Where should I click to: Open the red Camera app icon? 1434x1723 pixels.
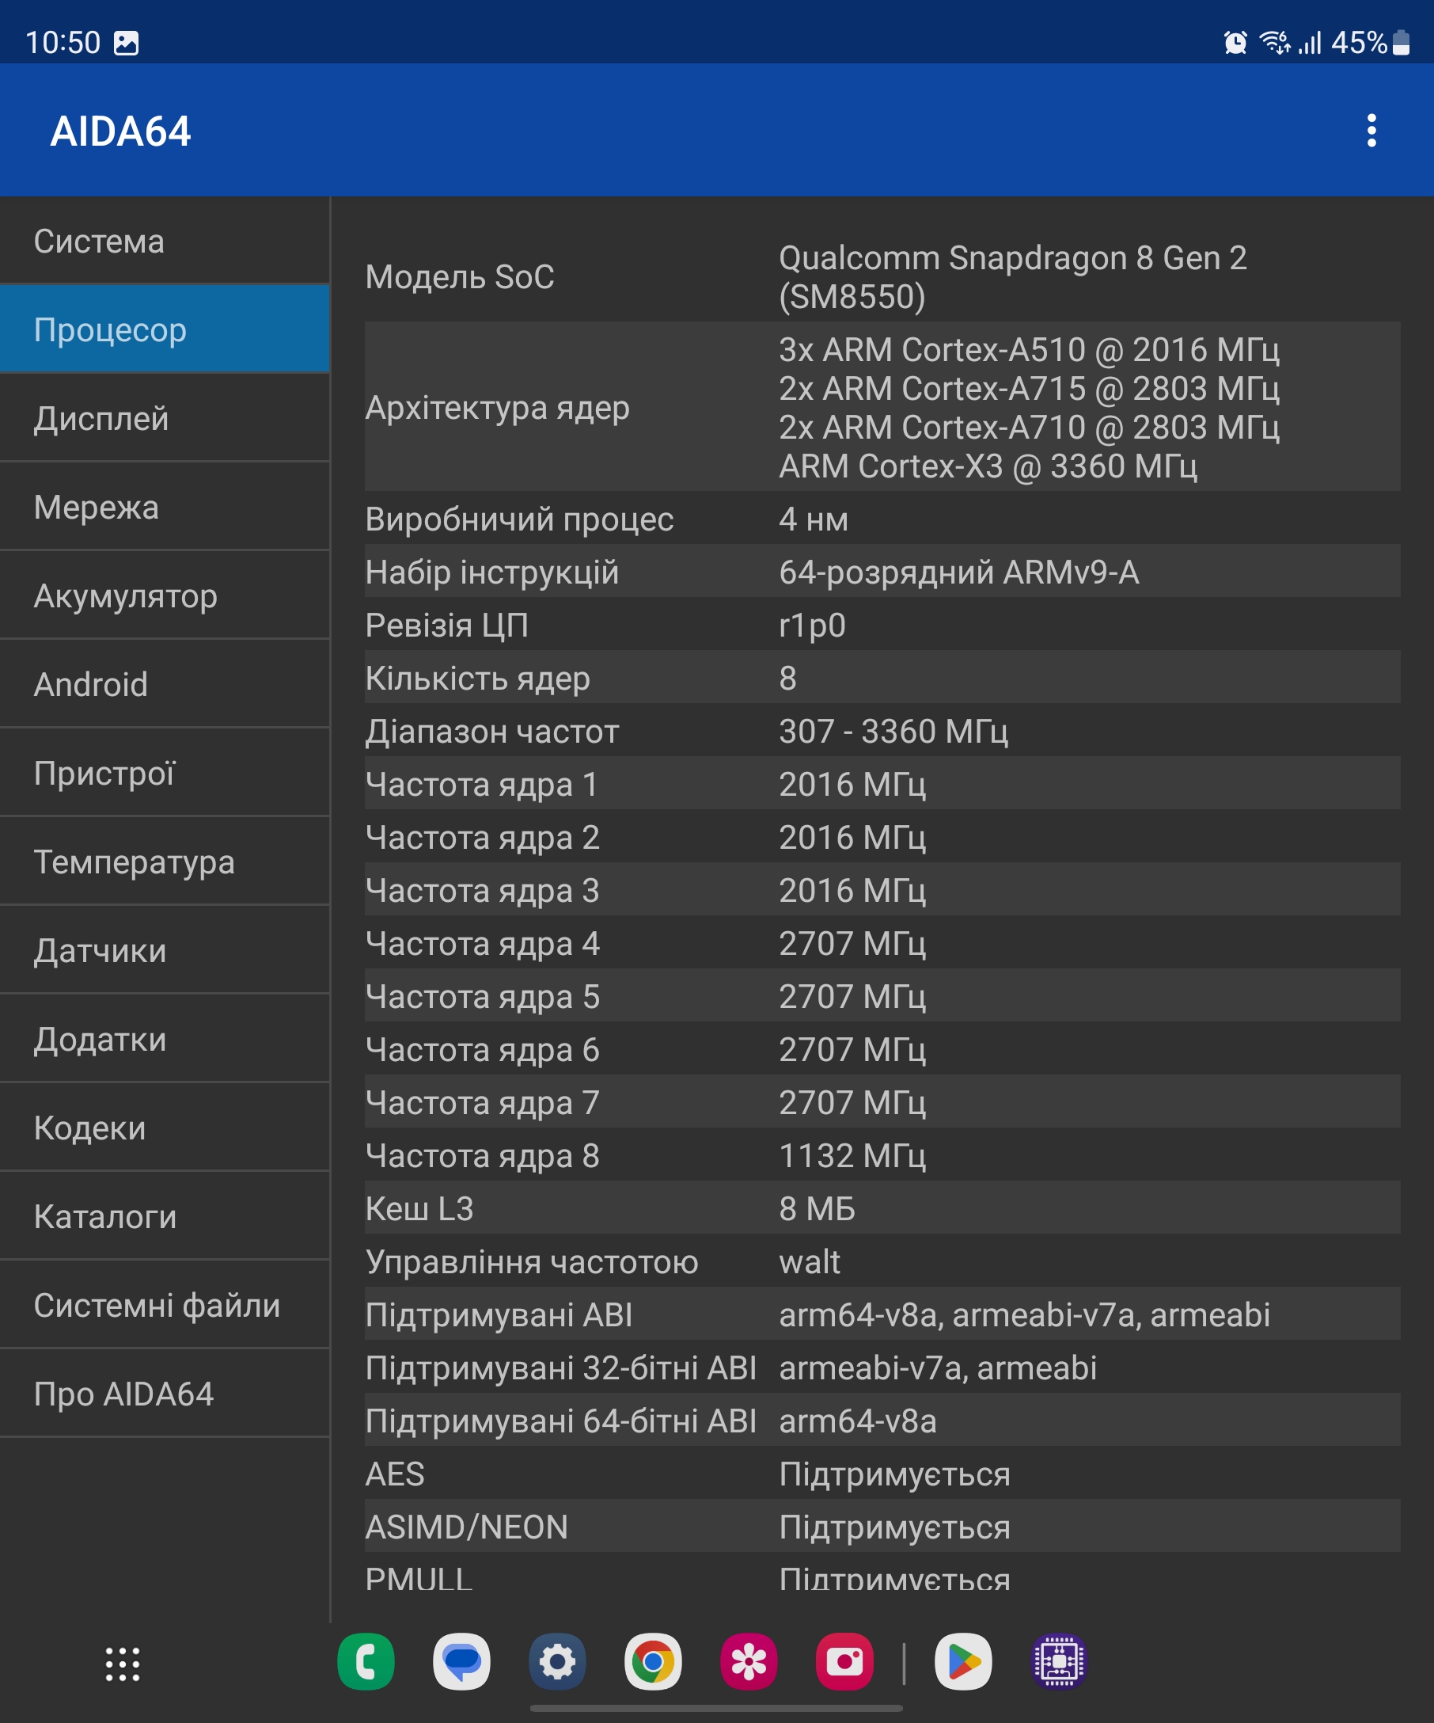click(x=844, y=1662)
